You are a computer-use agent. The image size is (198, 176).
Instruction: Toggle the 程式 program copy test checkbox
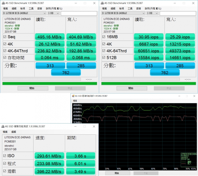(5, 163)
